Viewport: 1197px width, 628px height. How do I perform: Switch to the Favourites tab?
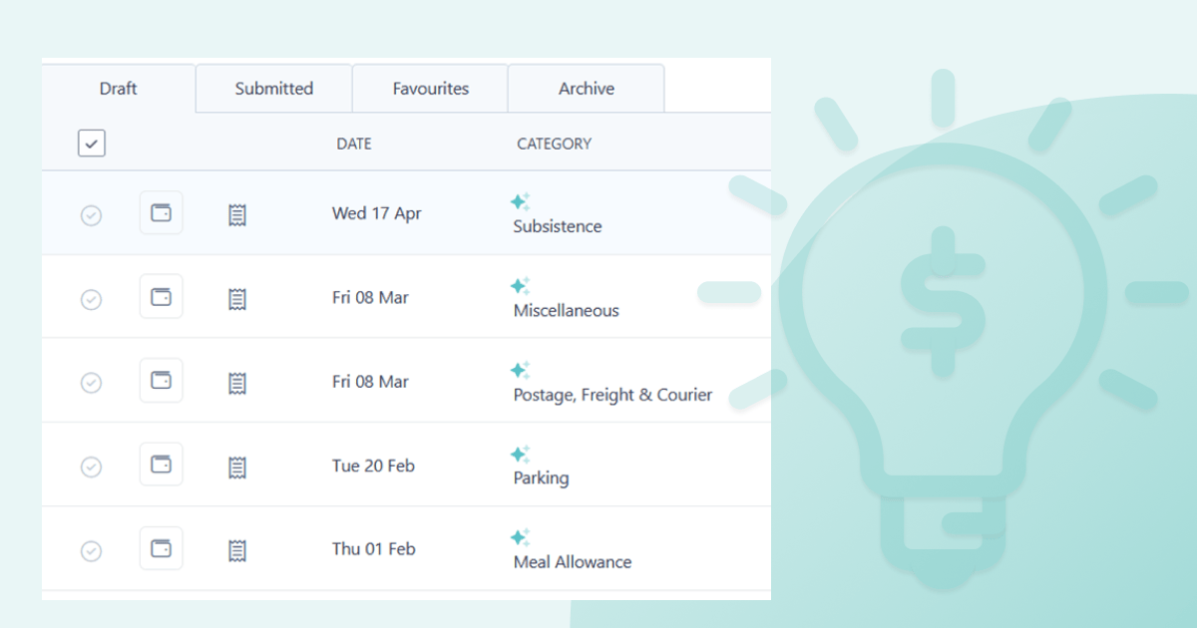429,88
